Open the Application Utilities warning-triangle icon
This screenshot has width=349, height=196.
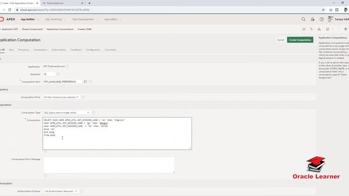click(x=319, y=29)
